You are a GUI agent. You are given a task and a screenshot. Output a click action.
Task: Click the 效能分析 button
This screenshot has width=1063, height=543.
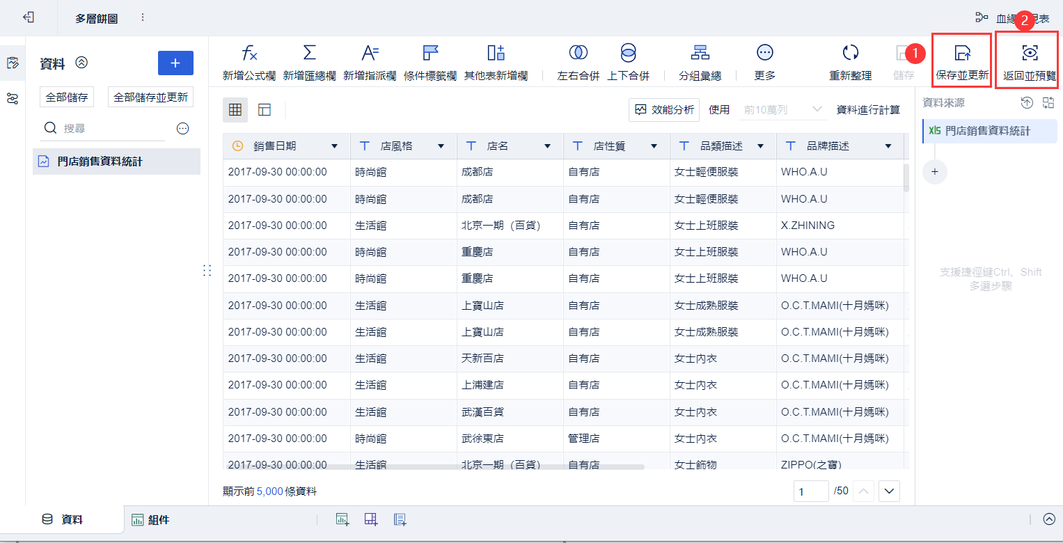tap(664, 109)
